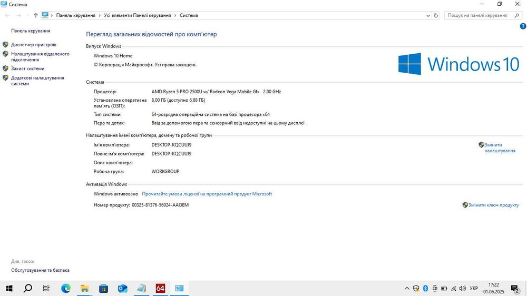527x296 pixels.
Task: Open Обслуговування та безпека link
Action: pyautogui.click(x=41, y=270)
